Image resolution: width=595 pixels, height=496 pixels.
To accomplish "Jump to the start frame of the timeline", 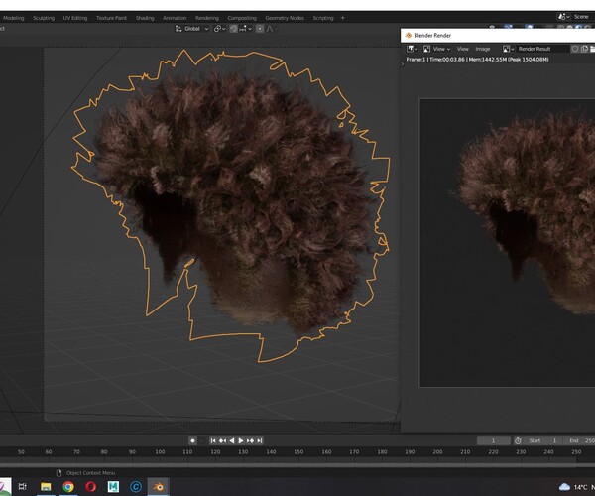I will (x=213, y=440).
